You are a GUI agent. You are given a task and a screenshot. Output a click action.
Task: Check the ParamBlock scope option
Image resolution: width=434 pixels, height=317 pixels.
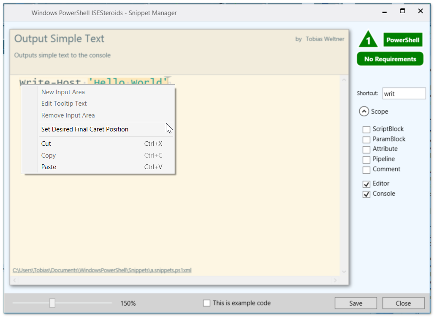click(x=366, y=139)
